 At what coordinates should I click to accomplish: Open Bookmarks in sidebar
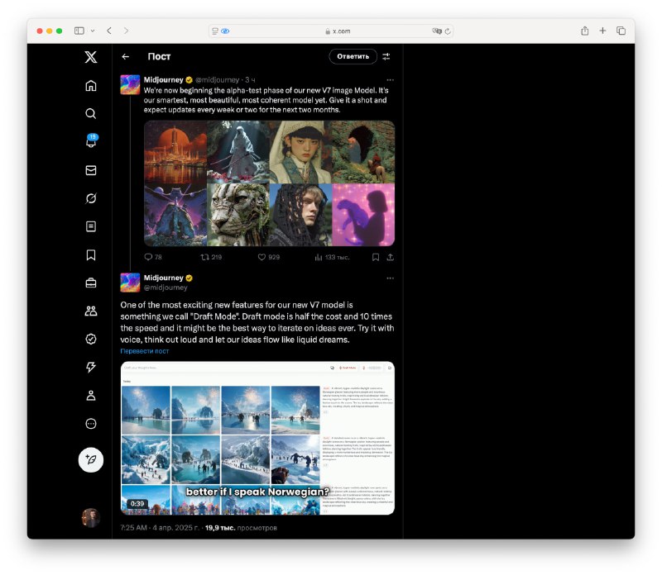click(91, 254)
